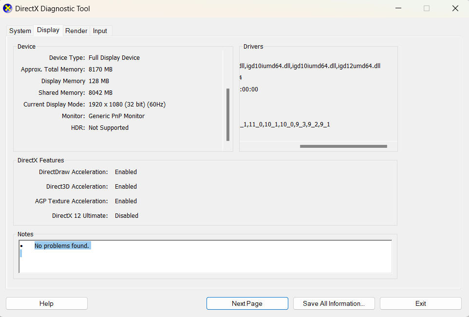This screenshot has height=317, width=469.
Task: Click the 'DirectDraw Acceleration:' label
Action: 73,172
